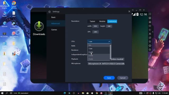Open the Windows Start menu
Image resolution: width=169 pixels, height=95 pixels.
pyautogui.click(x=2, y=93)
